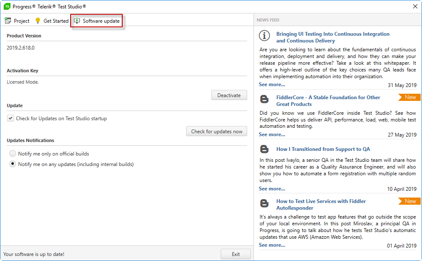Click See more under the 10 April 2019 article
The height and width of the screenshot is (261, 422).
pyautogui.click(x=272, y=189)
